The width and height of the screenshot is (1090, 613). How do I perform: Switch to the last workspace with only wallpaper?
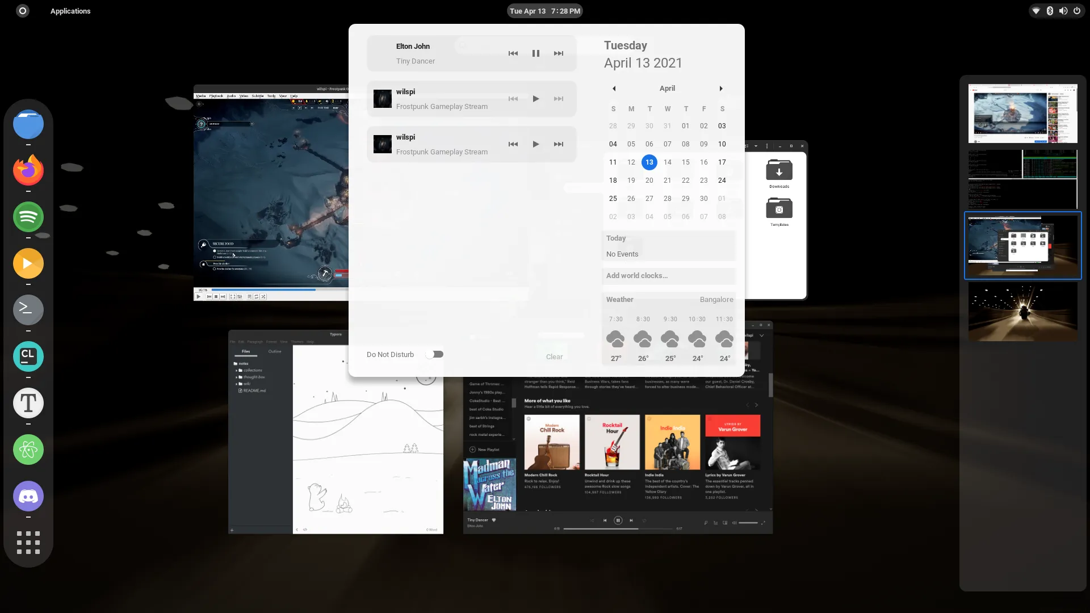[1022, 312]
